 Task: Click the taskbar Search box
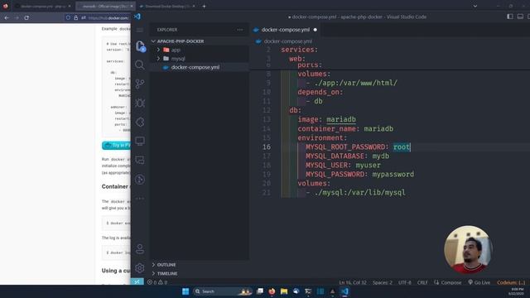pos(223,291)
